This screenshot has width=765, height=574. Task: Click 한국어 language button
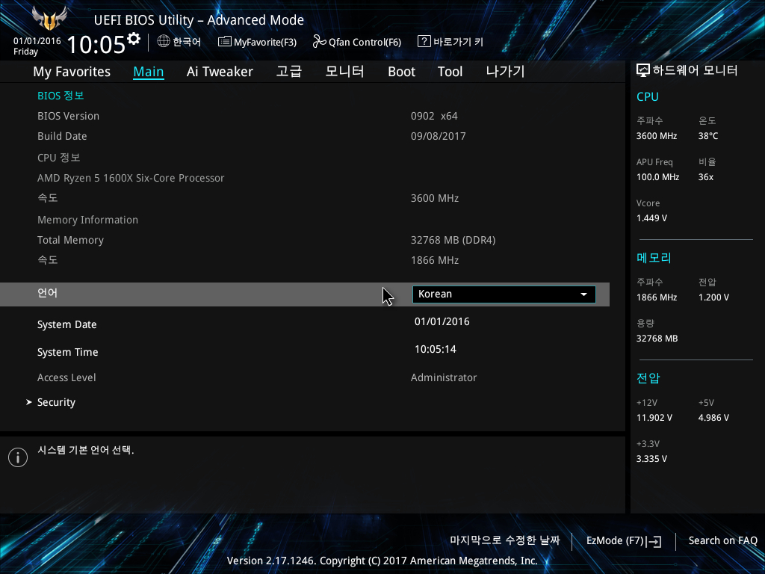(179, 42)
